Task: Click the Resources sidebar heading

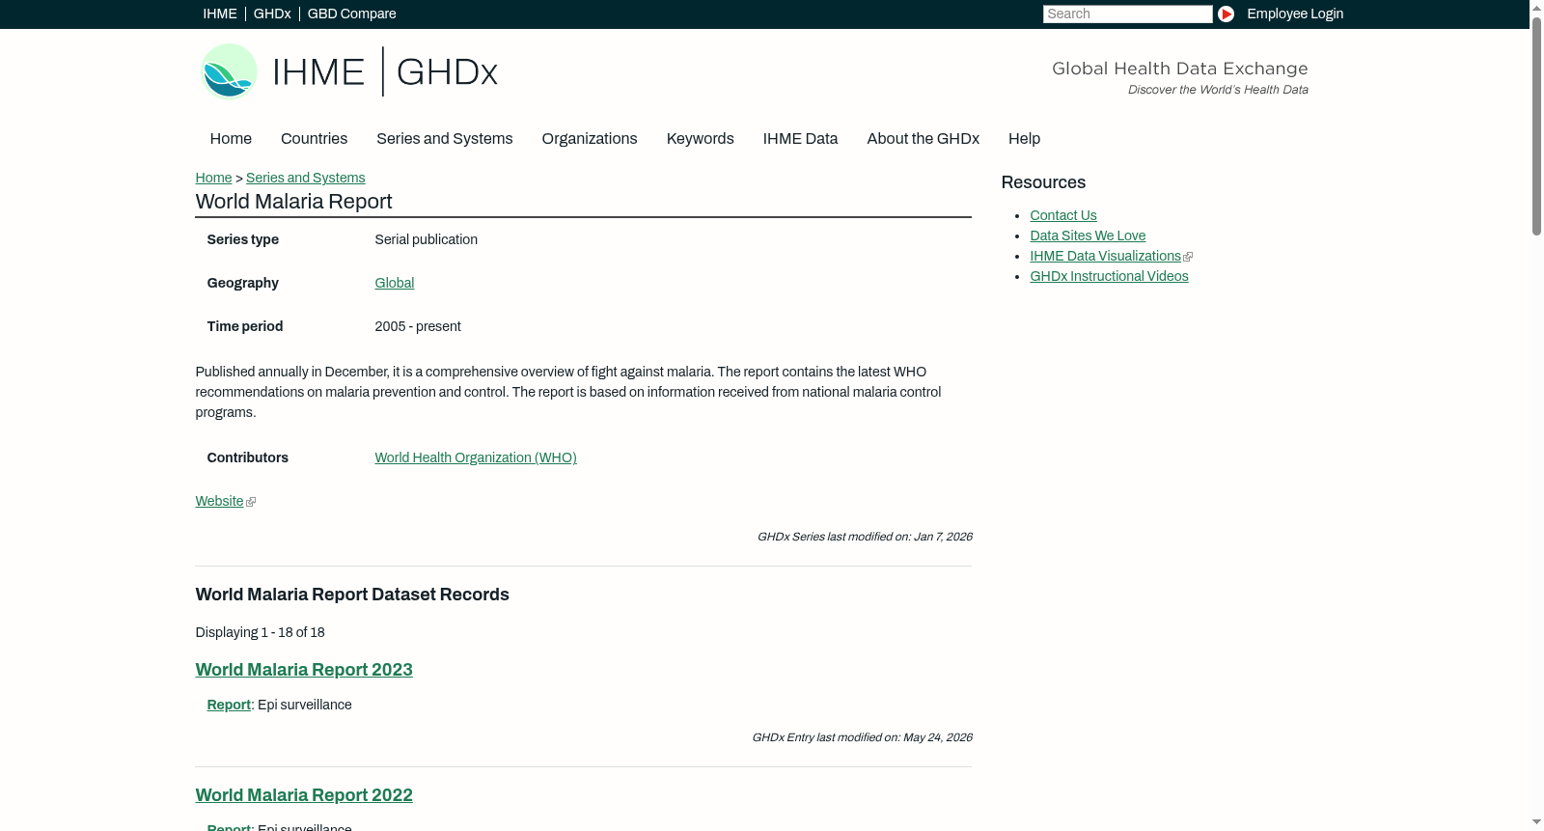Action: (x=1043, y=182)
